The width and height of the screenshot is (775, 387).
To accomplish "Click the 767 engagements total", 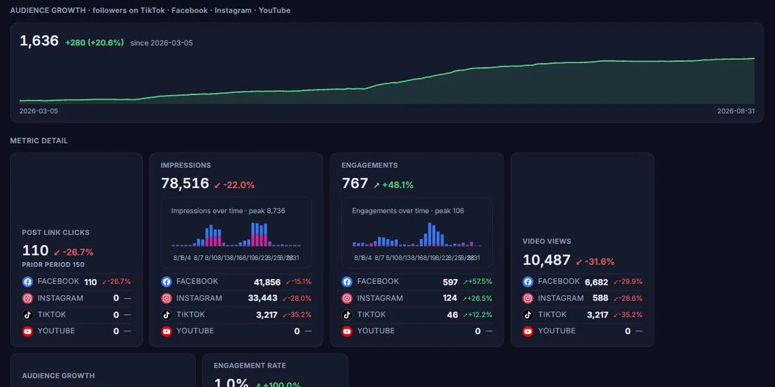I will click(x=355, y=183).
